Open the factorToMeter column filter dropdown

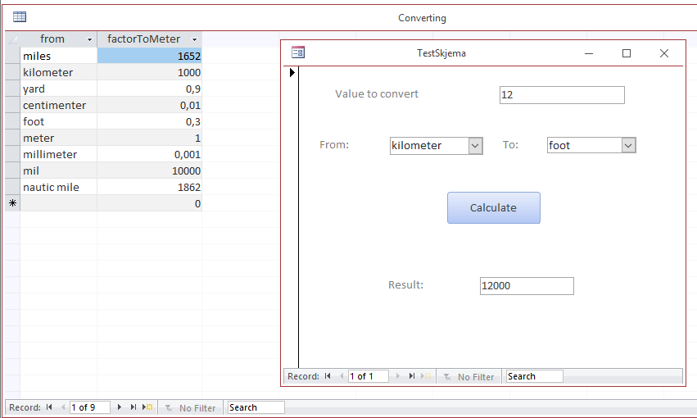point(195,39)
